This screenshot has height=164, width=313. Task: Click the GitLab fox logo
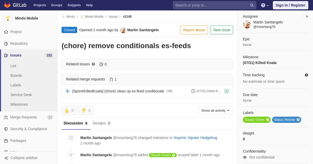[x=7, y=5]
